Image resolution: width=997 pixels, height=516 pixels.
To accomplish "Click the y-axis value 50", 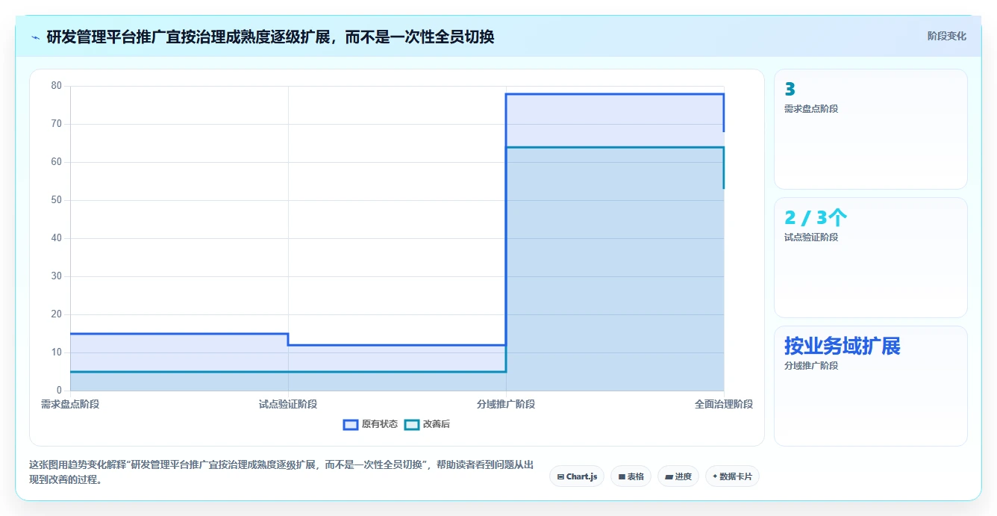I will [57, 200].
